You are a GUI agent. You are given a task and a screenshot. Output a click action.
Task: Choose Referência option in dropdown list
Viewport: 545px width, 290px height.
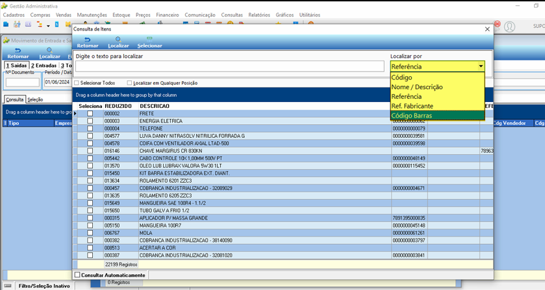[x=437, y=96]
